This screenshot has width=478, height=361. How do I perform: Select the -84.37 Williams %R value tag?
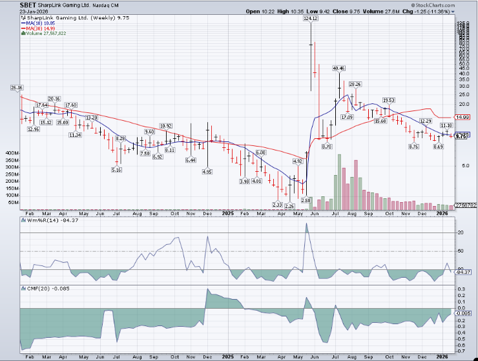(x=462, y=272)
